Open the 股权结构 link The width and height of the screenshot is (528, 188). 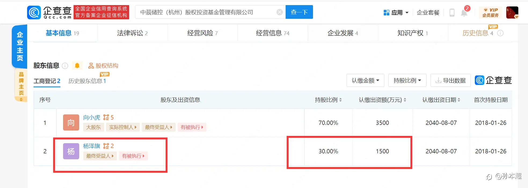103,66
